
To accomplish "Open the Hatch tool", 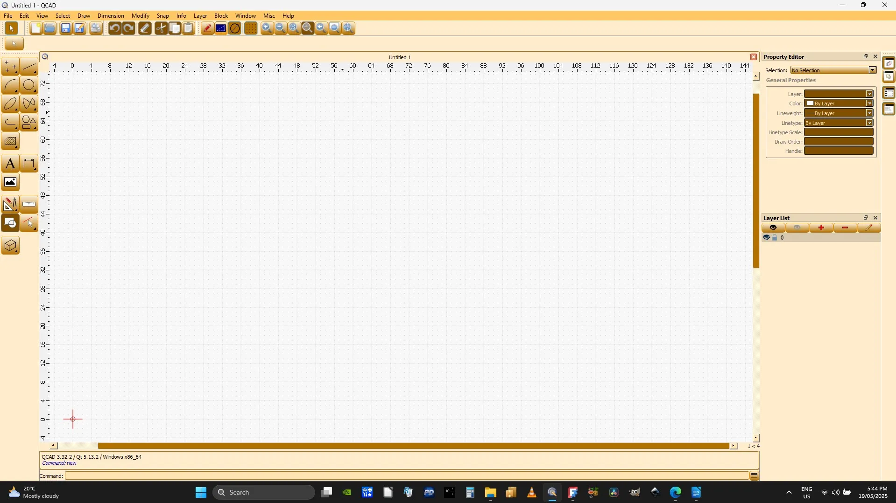I will tap(11, 141).
